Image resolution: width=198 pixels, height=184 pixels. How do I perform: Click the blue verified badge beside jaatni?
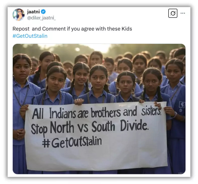[x=43, y=12]
